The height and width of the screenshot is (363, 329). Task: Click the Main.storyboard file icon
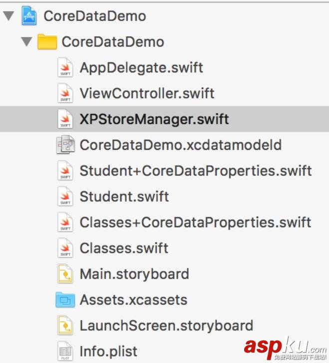click(65, 274)
